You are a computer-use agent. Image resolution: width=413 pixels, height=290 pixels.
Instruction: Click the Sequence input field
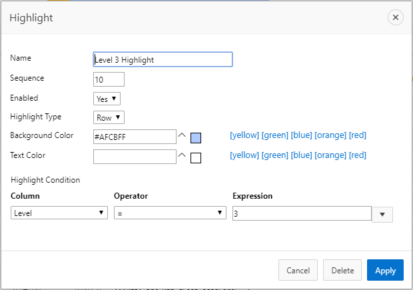109,79
